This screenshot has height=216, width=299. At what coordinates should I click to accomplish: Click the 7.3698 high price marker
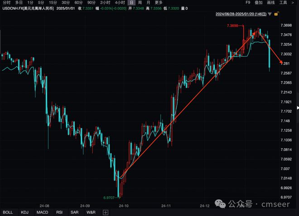point(232,25)
